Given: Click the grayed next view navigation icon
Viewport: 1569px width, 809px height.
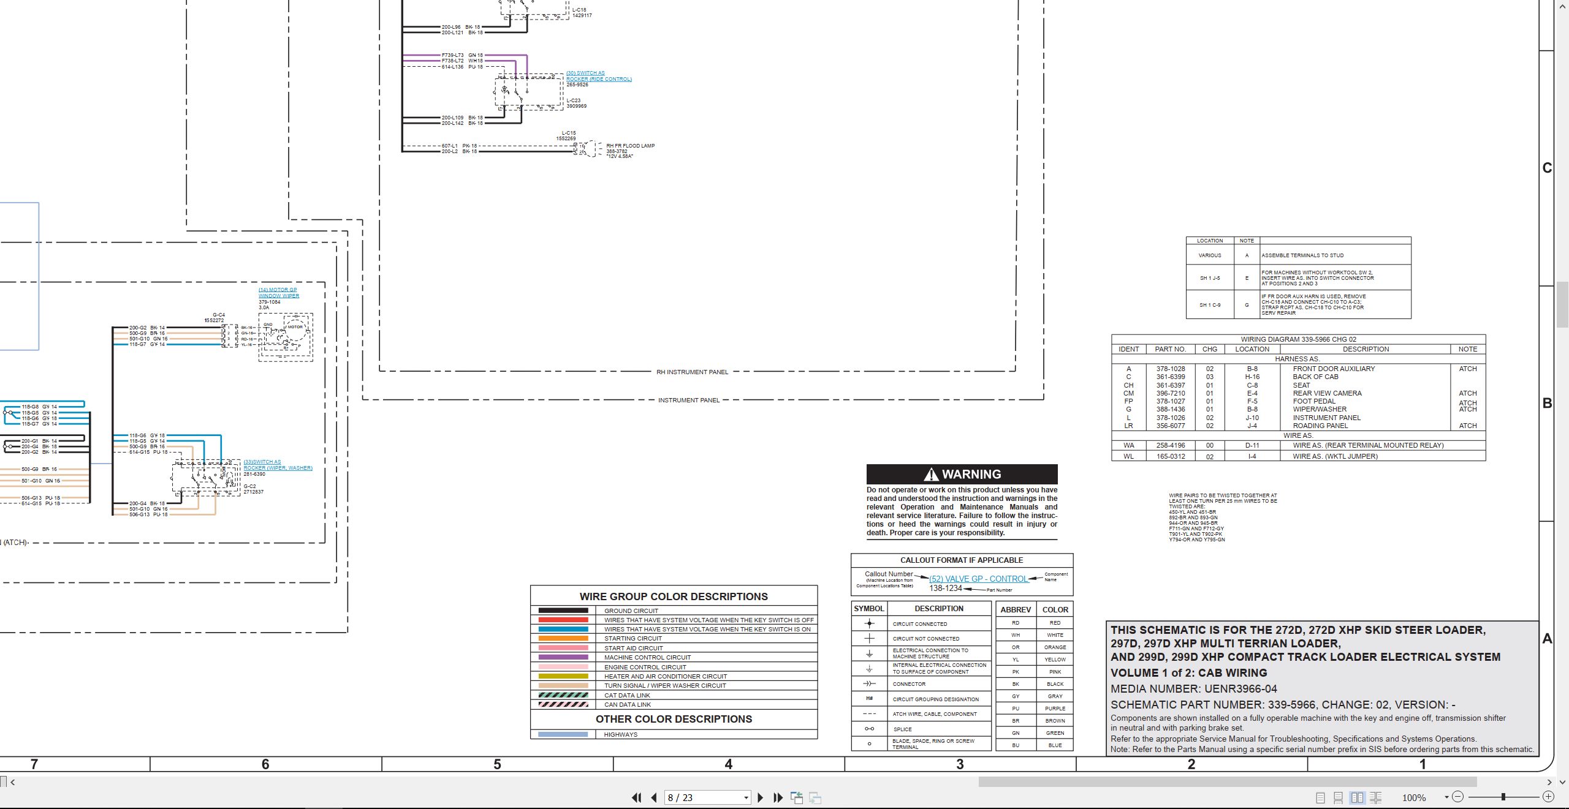Looking at the screenshot, I should [815, 797].
